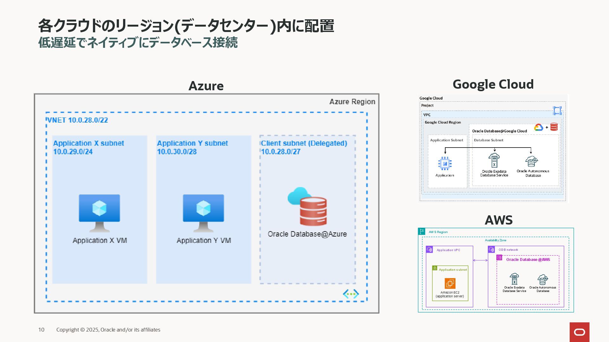Screen dimensions: 609x342
Task: Select the Application chip icon in Google diagram
Action: [445, 164]
